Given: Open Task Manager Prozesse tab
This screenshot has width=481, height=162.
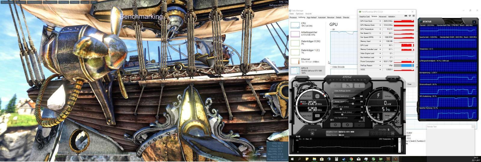Looking at the screenshot, I should [293, 17].
